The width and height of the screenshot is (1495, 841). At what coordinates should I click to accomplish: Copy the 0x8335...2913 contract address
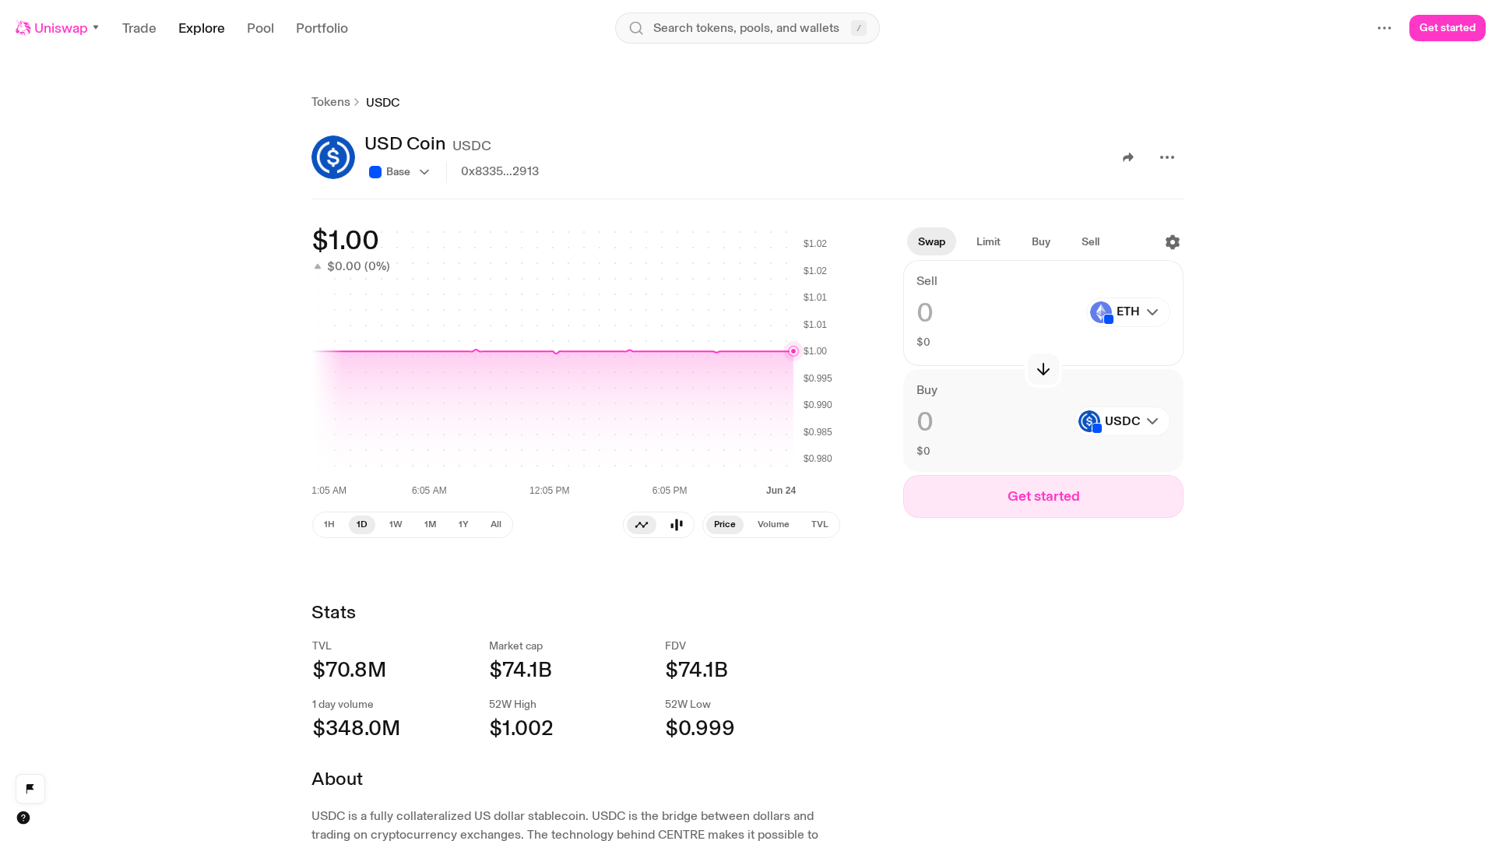click(500, 171)
